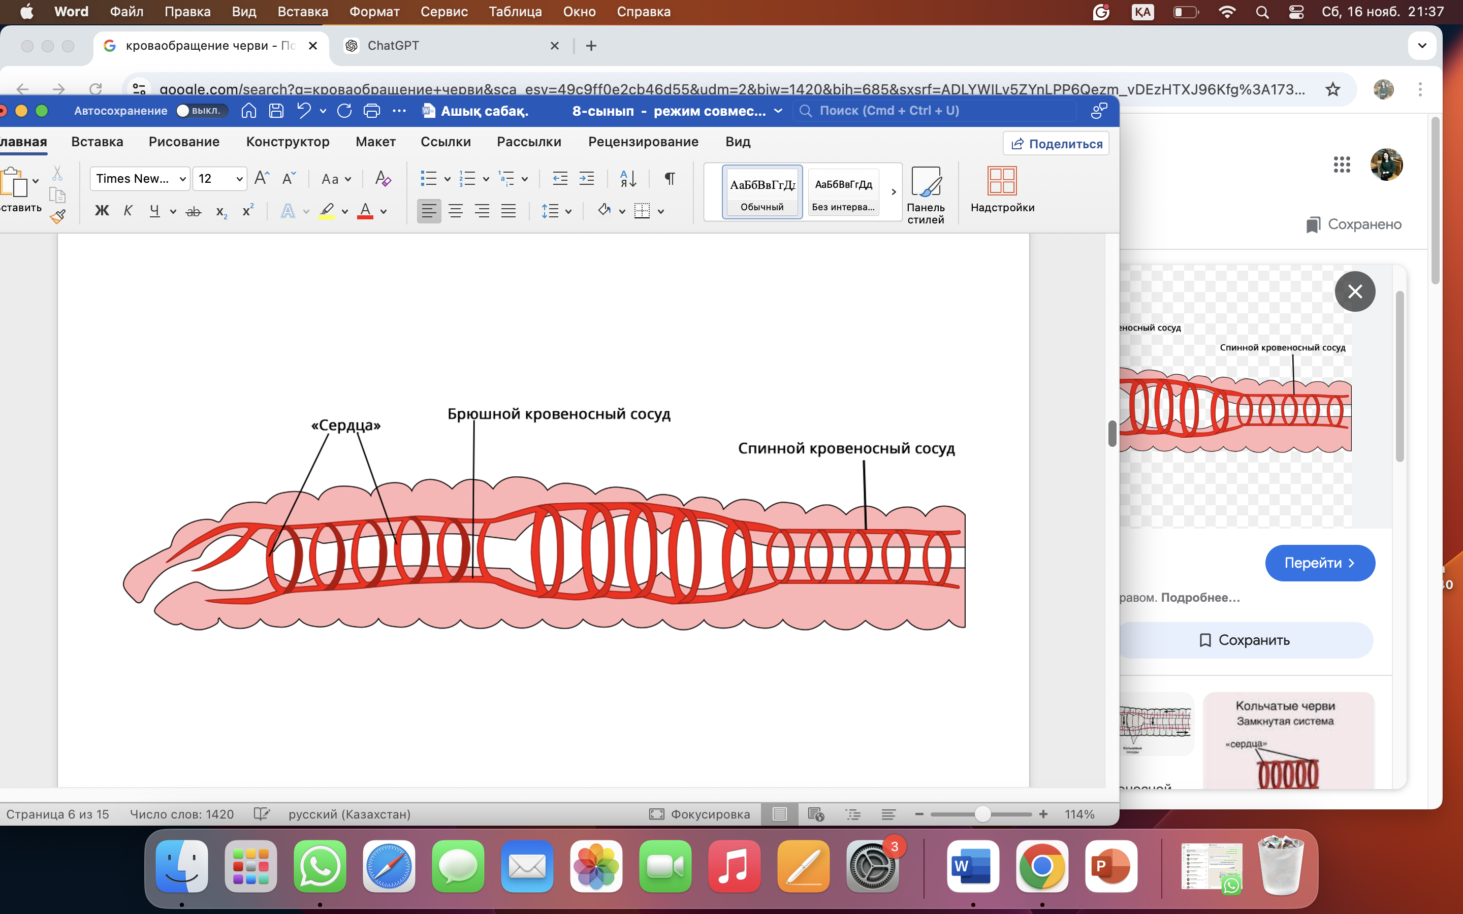
Task: Click the sort A-Z icon
Action: (628, 178)
